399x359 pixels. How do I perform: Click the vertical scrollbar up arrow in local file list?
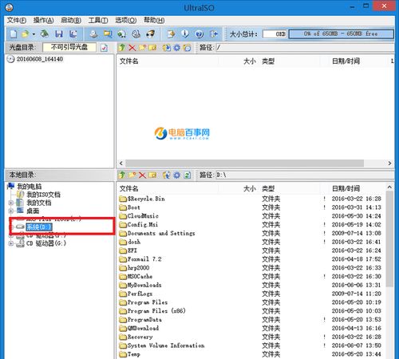389,187
